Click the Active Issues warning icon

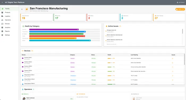coord(107,26)
